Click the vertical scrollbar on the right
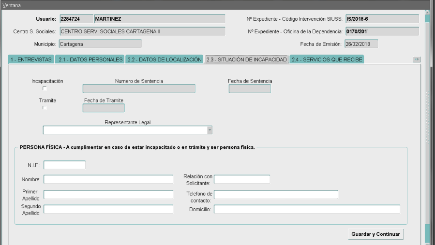Screen dimensions: 435x245 [428, 121]
